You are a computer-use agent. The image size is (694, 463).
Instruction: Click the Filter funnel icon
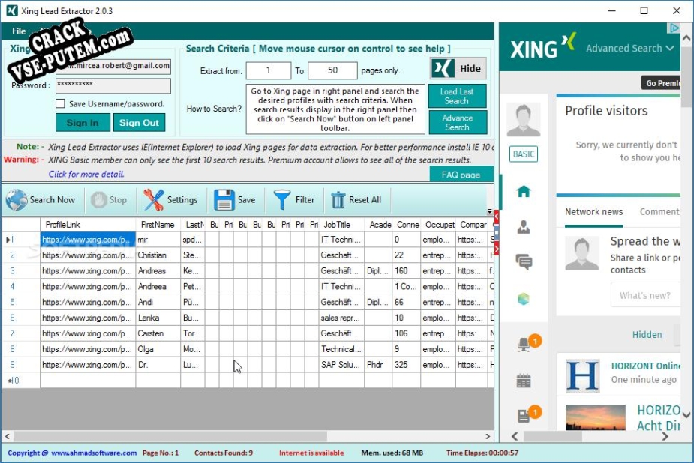click(282, 200)
